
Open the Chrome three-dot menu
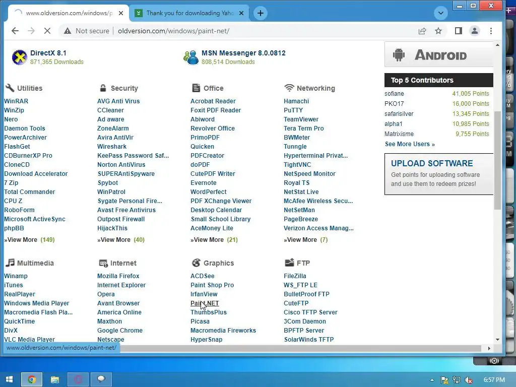tap(491, 31)
